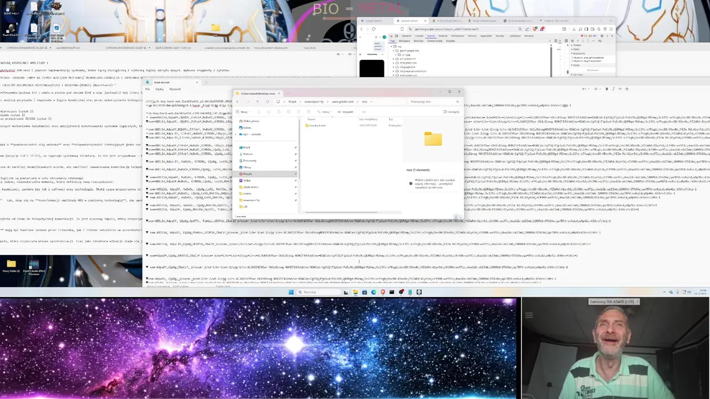
Task: Open the Workspace sub-tab in Sources
Action: [x=404, y=41]
